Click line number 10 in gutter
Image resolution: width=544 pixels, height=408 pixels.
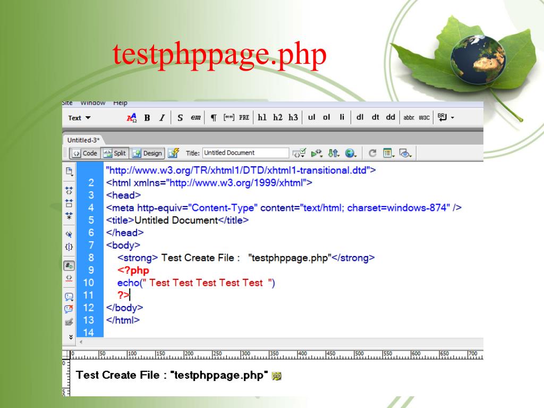(x=89, y=283)
